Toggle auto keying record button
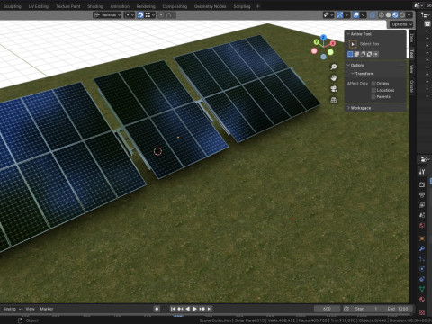The height and width of the screenshot is (324, 432). coord(157,309)
